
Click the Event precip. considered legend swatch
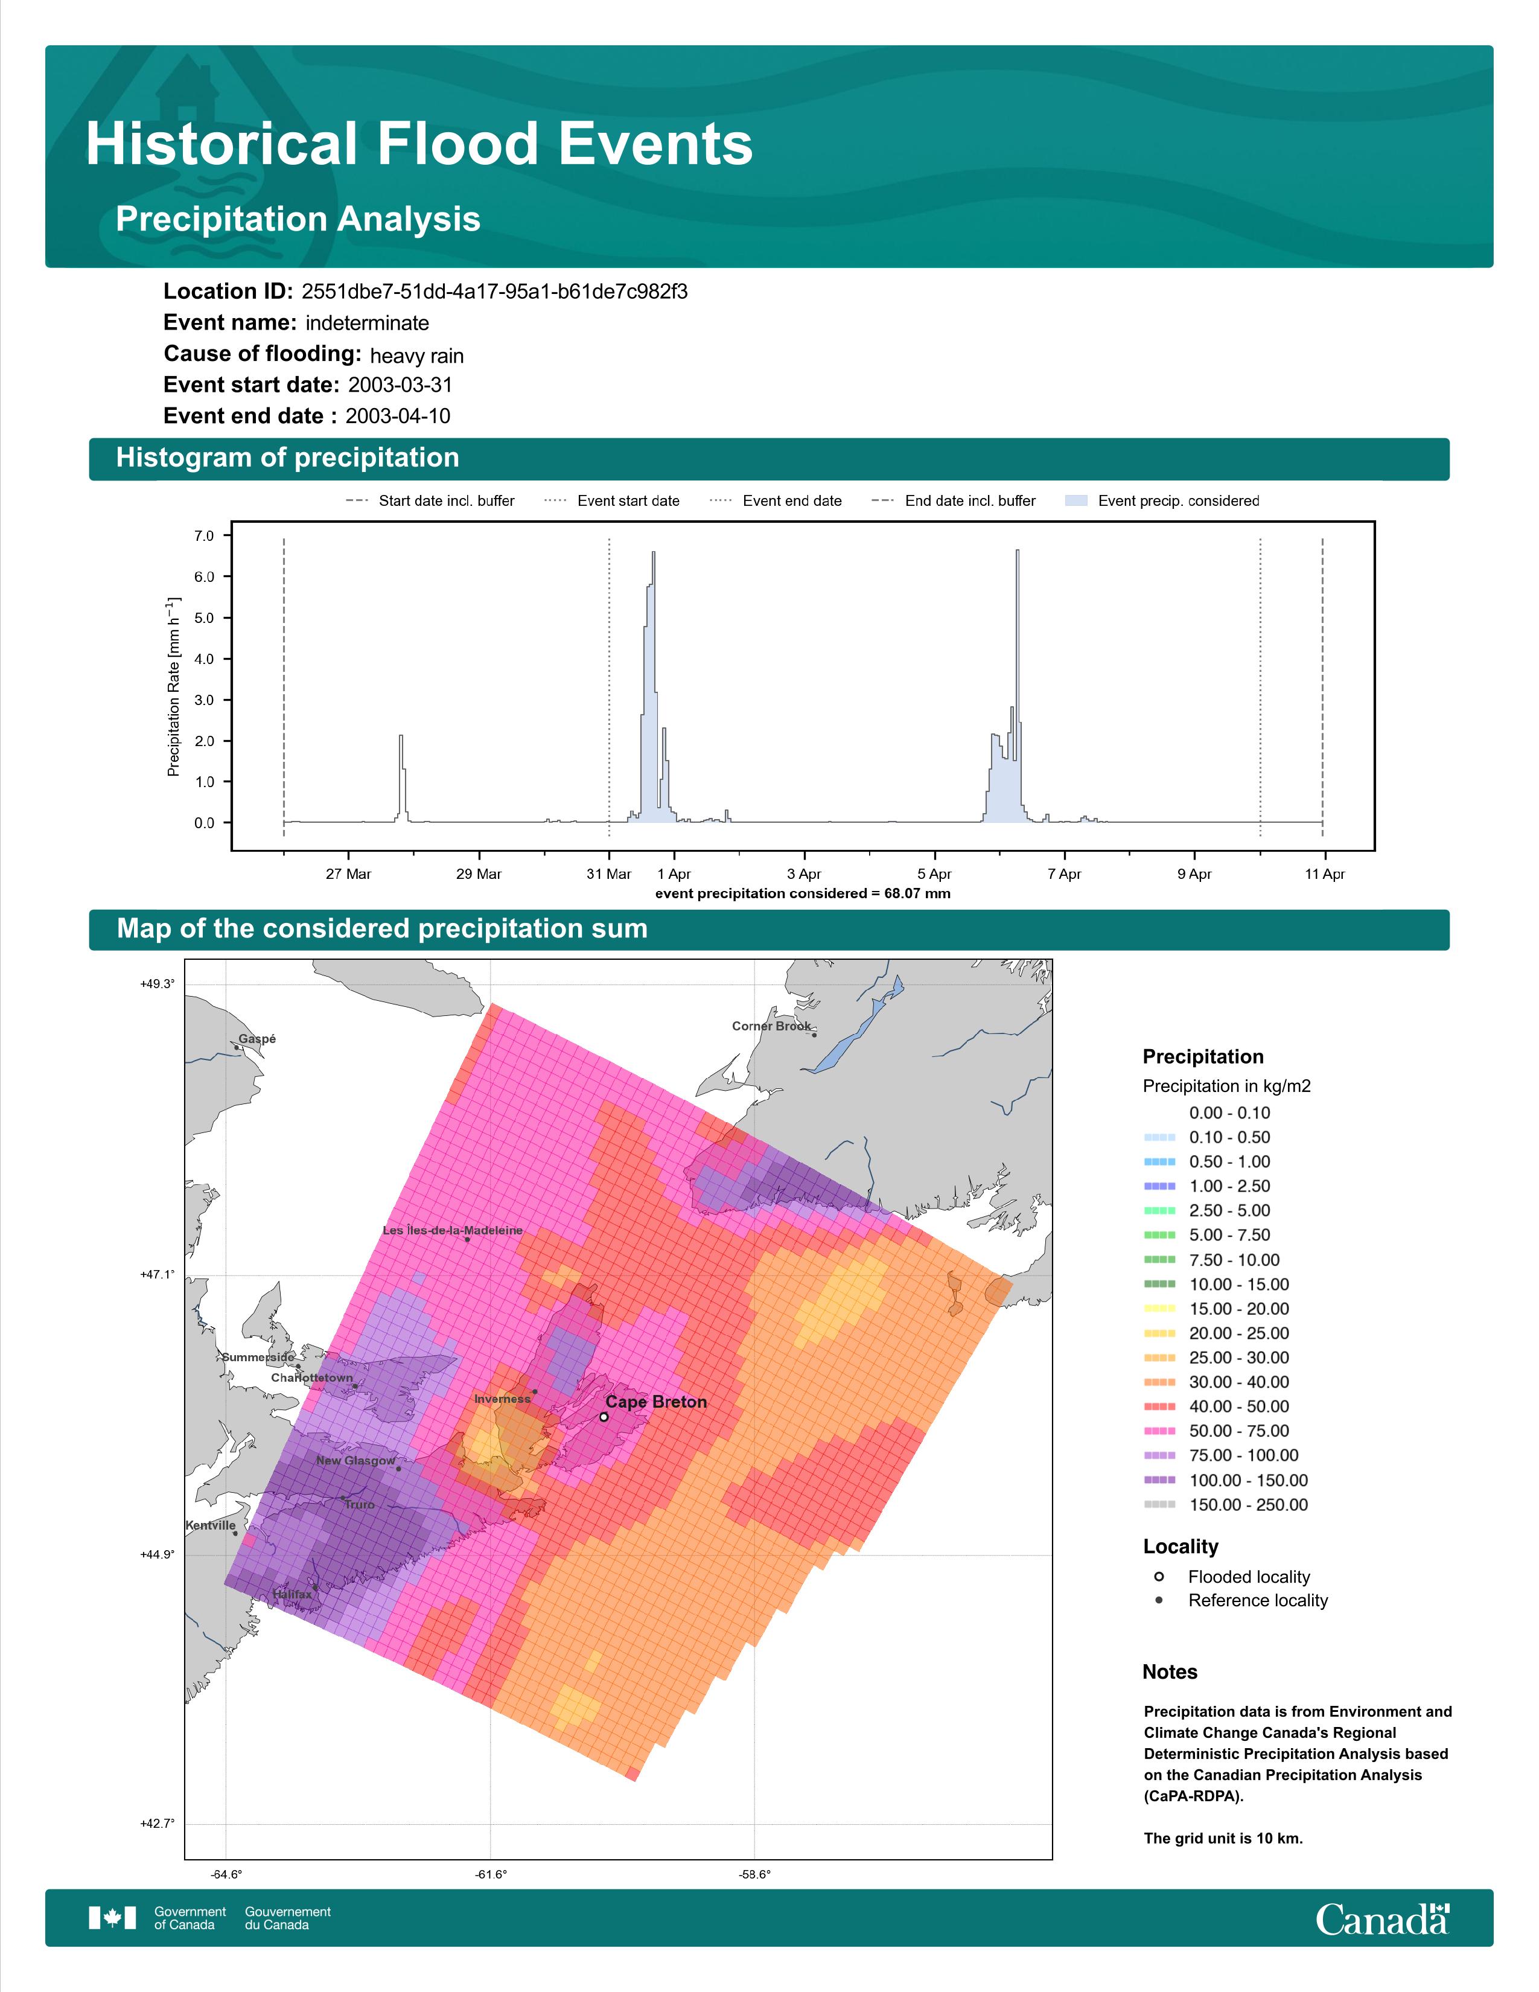(1077, 501)
